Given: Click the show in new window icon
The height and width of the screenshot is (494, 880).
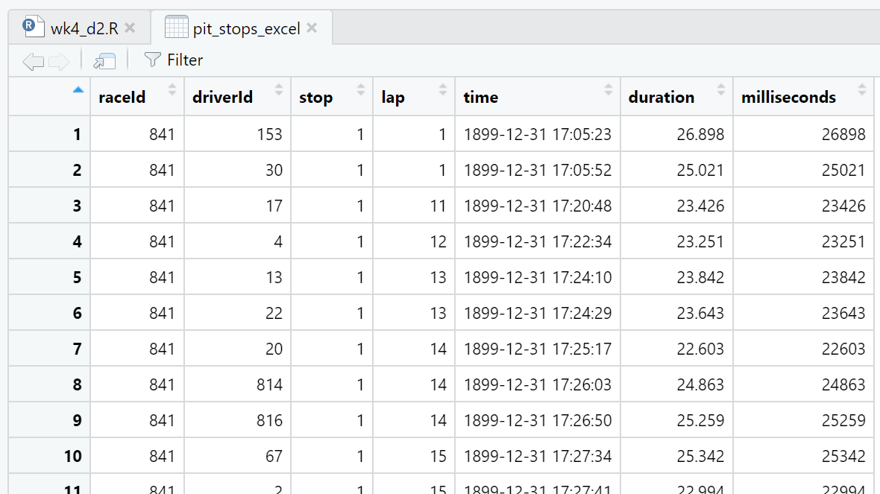Looking at the screenshot, I should (104, 61).
